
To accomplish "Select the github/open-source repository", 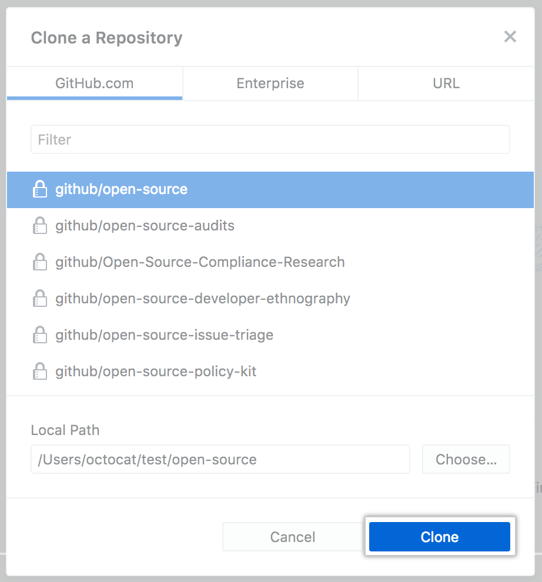I will (x=122, y=189).
